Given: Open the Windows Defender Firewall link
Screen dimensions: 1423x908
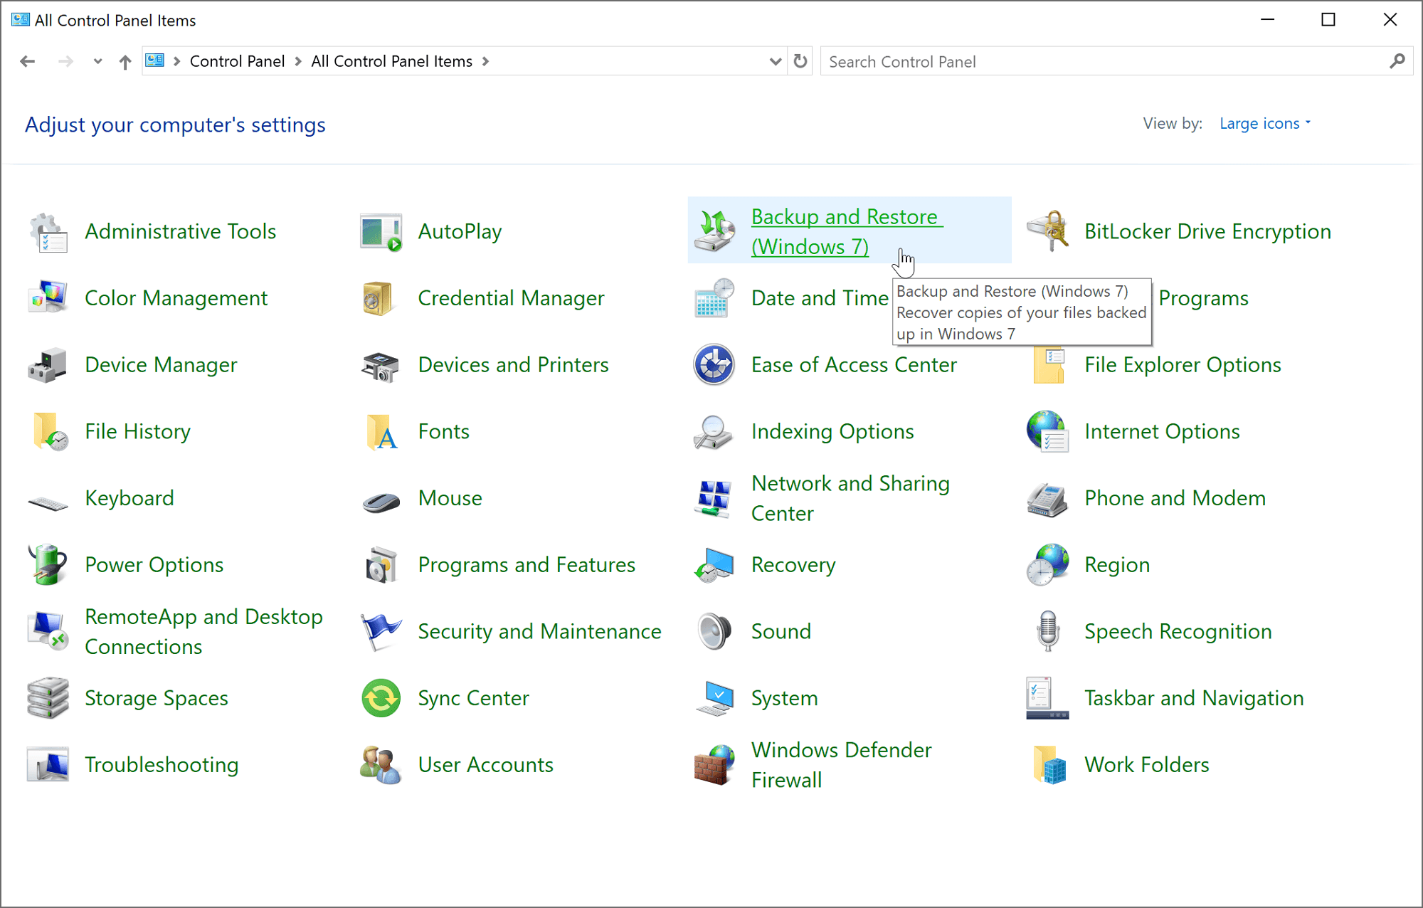Looking at the screenshot, I should click(x=841, y=765).
